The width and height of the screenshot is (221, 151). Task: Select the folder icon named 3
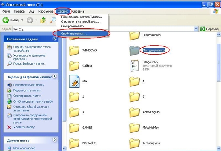pos(134,97)
